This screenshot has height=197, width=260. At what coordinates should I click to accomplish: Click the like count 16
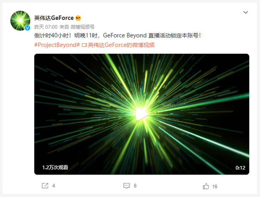215,187
